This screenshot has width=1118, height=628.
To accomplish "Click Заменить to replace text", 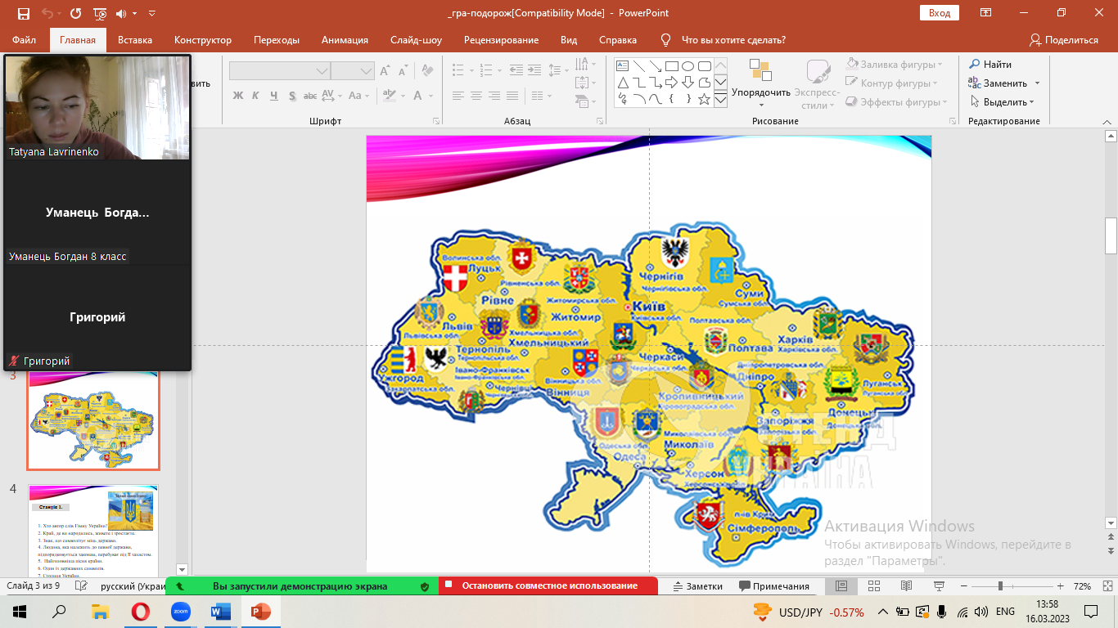I will pyautogui.click(x=1004, y=83).
